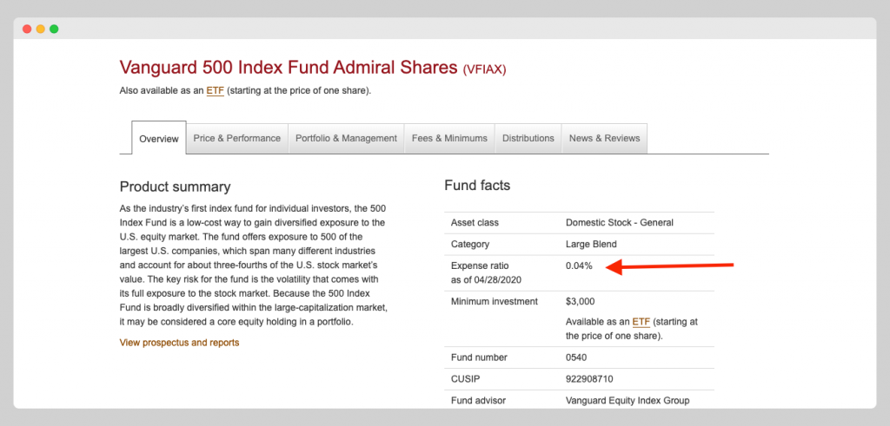Open the News & Reviews tab

click(604, 138)
